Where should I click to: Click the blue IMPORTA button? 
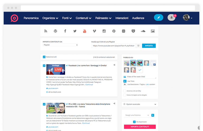149,46
